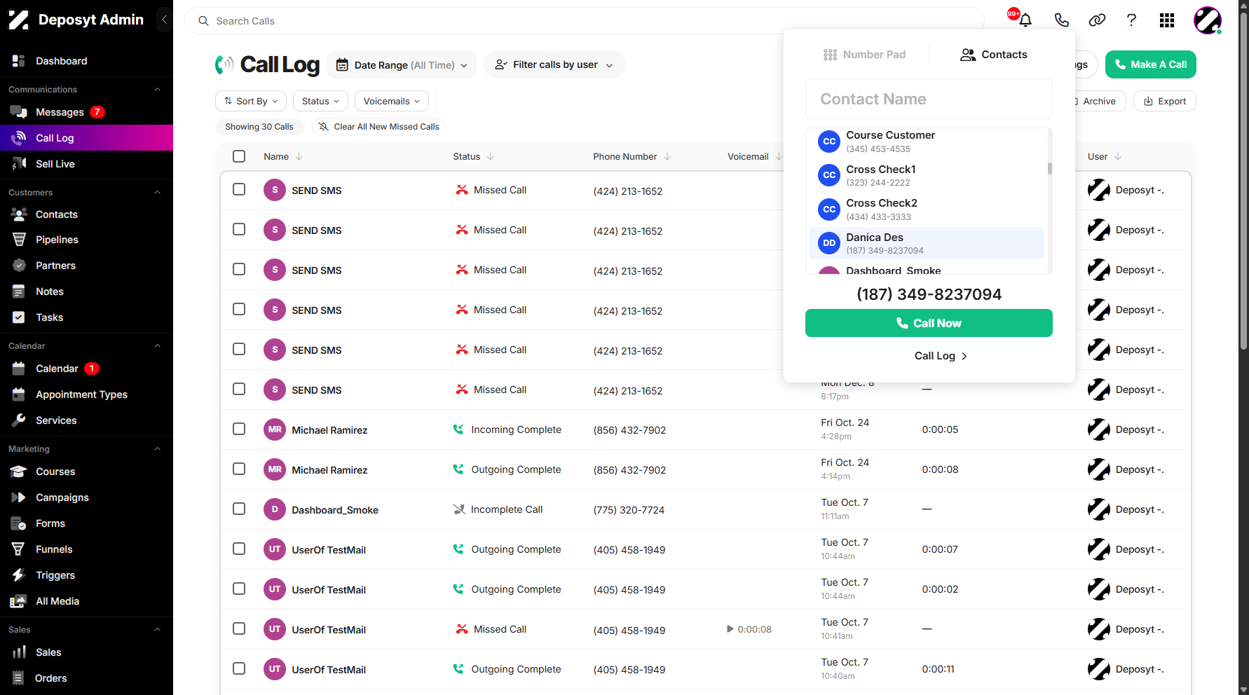Viewport: 1249px width, 695px height.
Task: Open Filter calls by user dropdown
Action: (554, 64)
